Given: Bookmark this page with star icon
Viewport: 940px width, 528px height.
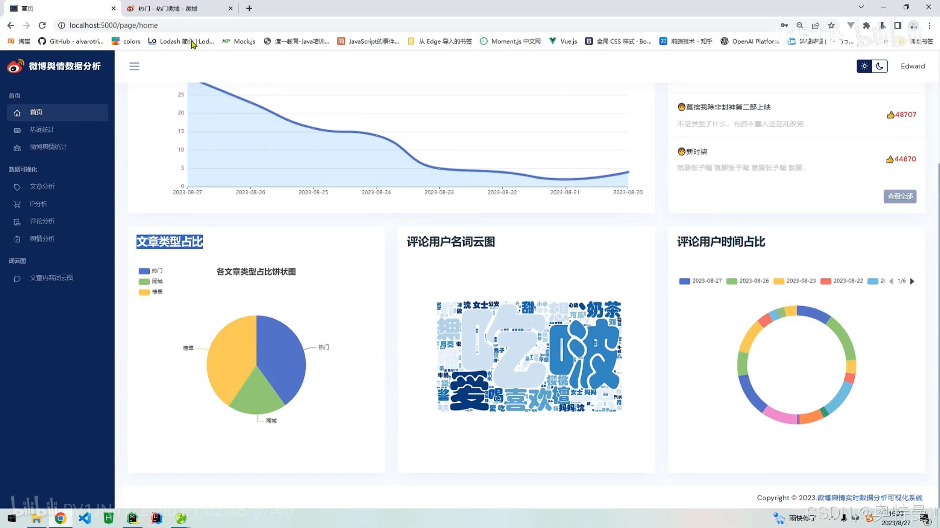Looking at the screenshot, I should 831,26.
